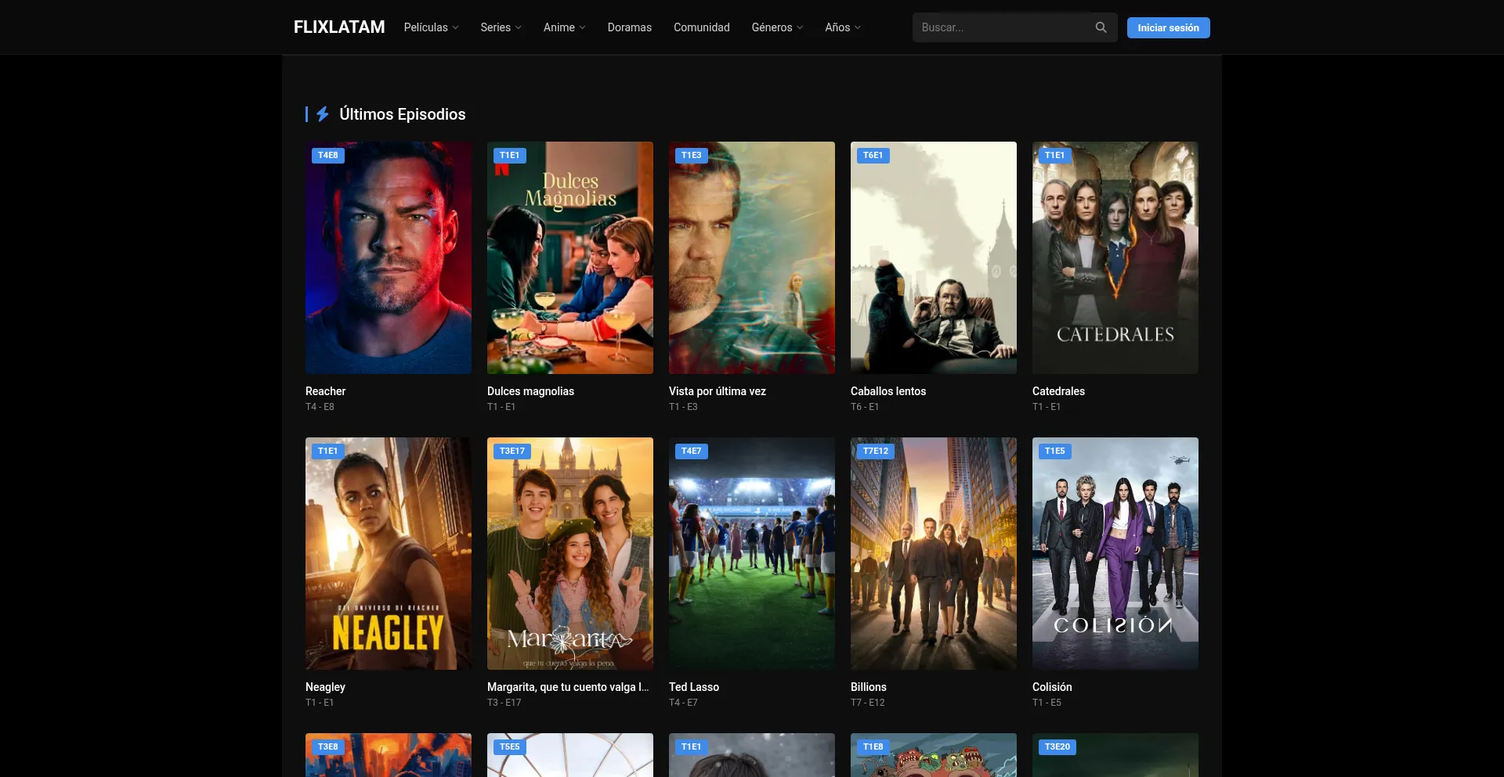Open the Margarita poster thumbnail
The image size is (1504, 777).
pos(570,553)
